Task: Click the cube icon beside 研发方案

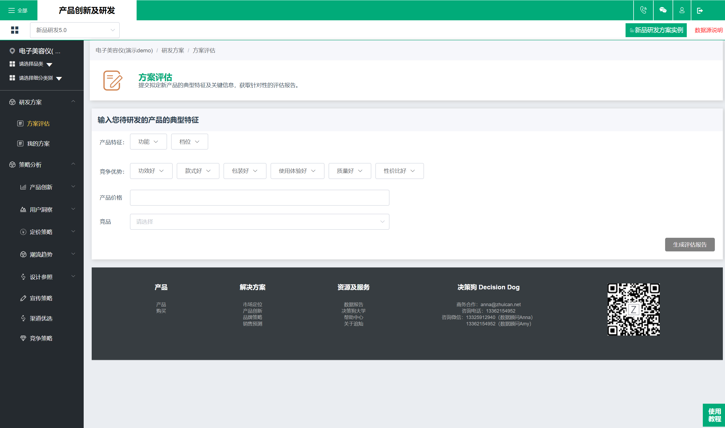Action: [12, 102]
